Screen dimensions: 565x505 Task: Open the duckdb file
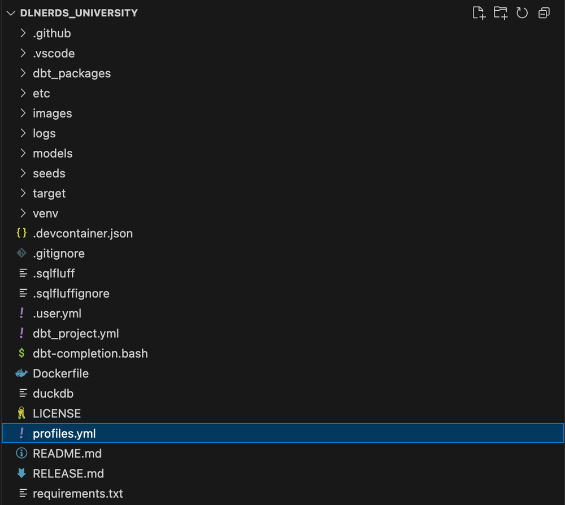coord(53,393)
